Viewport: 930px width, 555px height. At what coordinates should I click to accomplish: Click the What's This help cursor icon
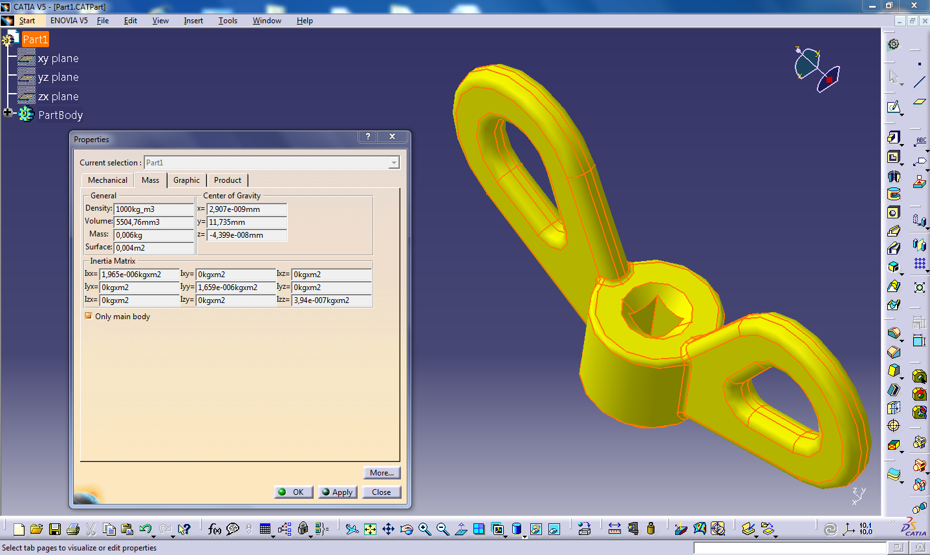tap(184, 529)
